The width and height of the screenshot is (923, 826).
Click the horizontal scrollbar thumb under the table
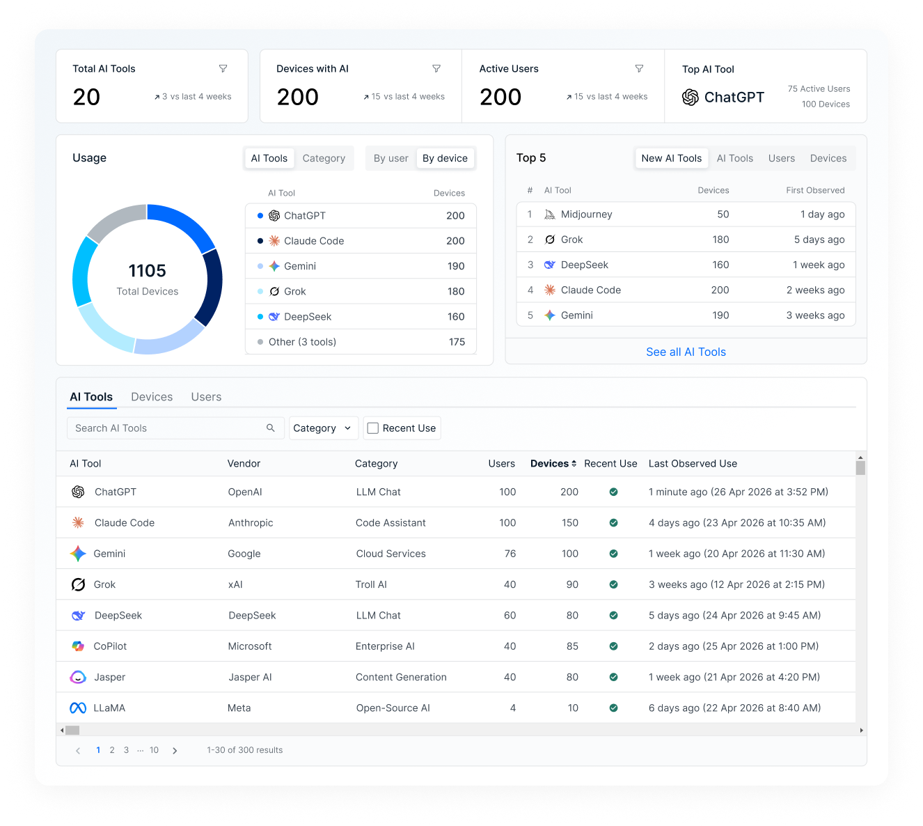[x=72, y=731]
